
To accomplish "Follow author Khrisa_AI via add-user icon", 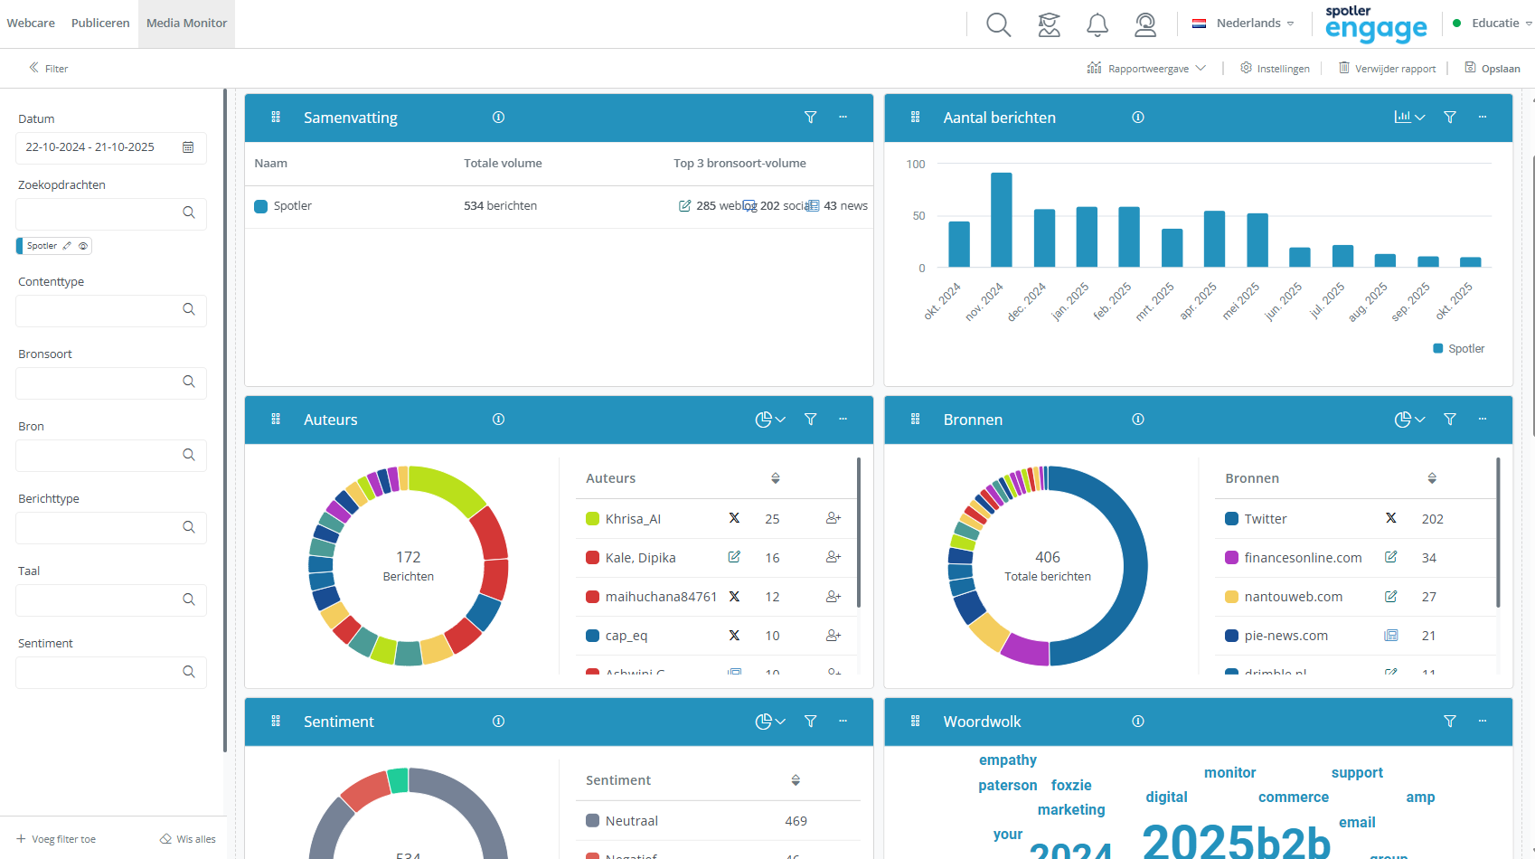I will click(x=833, y=519).
